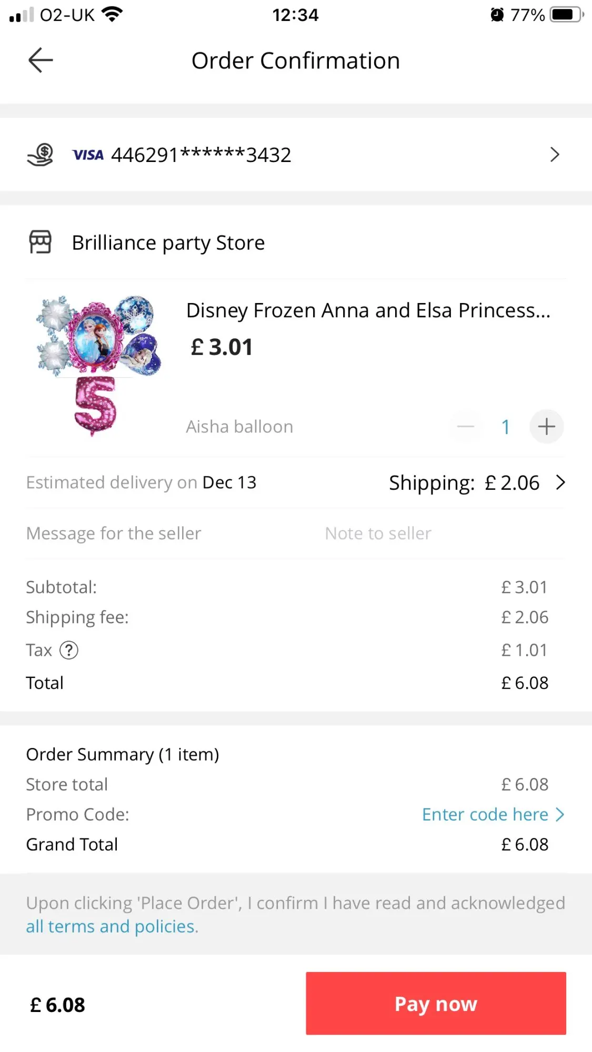Tap the payment method hand-coin icon

click(x=41, y=155)
